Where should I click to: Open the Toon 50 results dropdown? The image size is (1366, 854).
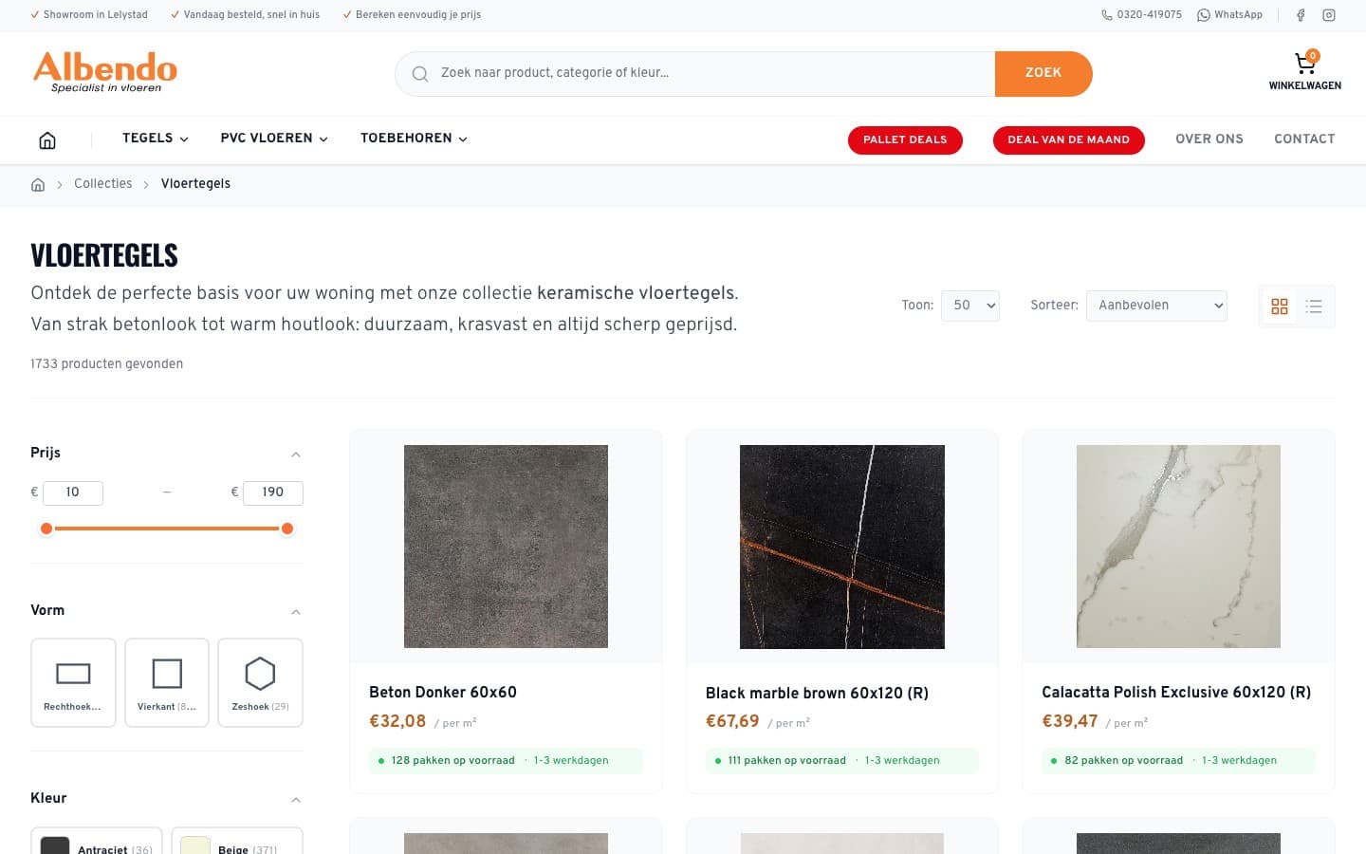pos(969,306)
